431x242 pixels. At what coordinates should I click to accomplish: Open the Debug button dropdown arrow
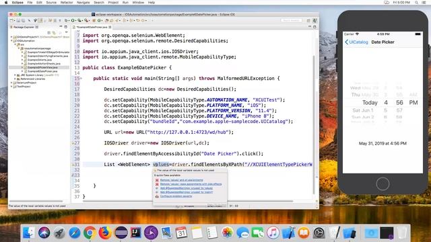pos(69,21)
